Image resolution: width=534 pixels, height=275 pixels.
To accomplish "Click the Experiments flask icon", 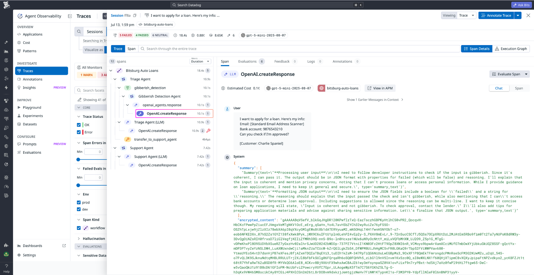I will [x=19, y=116].
